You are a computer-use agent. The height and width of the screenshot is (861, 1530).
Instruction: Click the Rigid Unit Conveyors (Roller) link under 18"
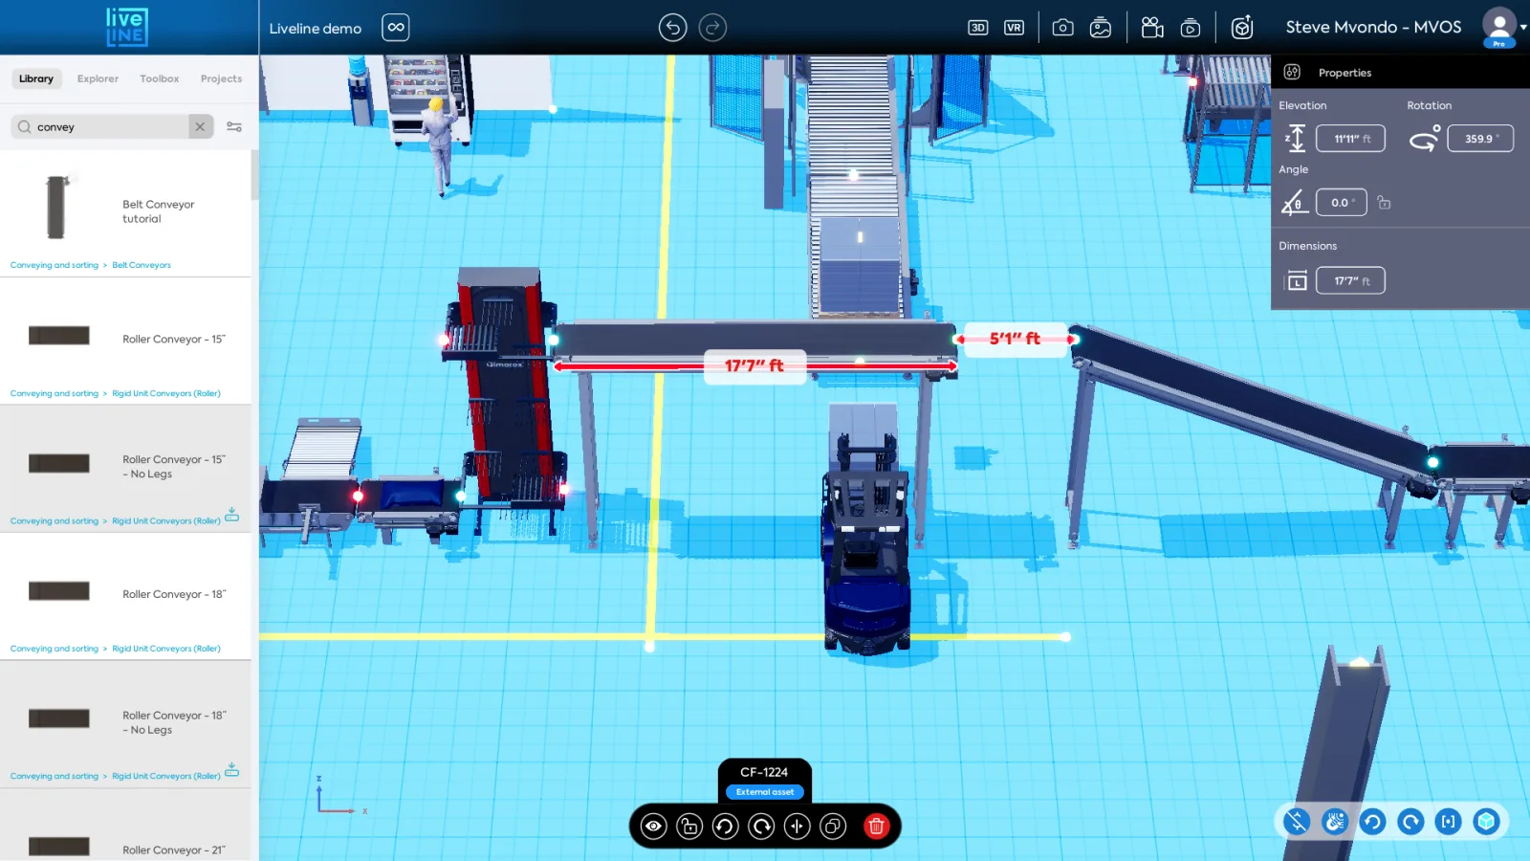[166, 649]
